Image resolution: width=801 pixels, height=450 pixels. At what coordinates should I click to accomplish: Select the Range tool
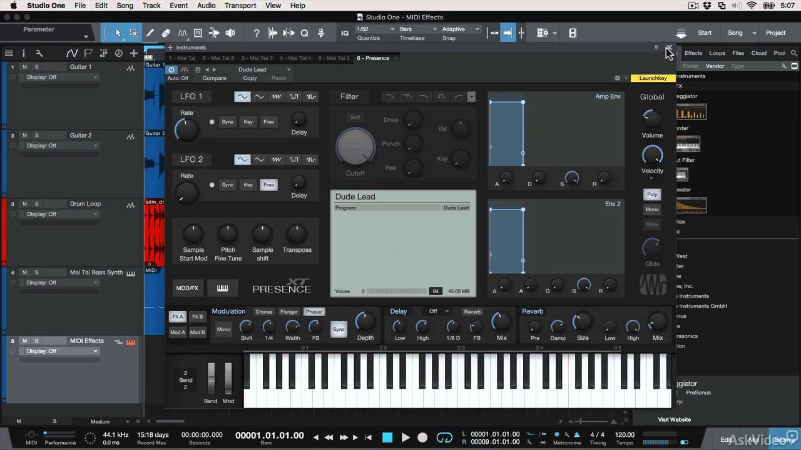pos(134,33)
